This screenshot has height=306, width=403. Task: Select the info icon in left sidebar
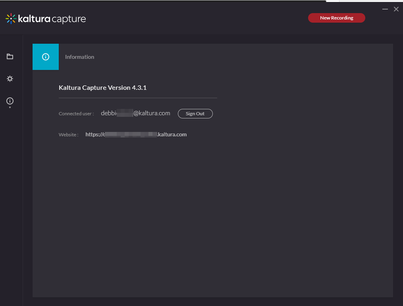pos(10,101)
